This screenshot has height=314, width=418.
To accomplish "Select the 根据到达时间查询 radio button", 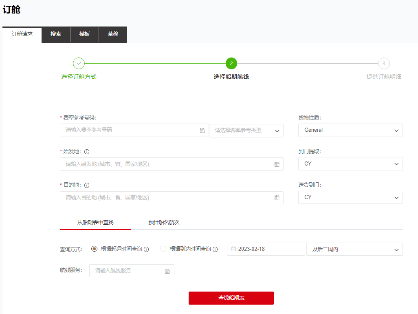I will pyautogui.click(x=163, y=249).
